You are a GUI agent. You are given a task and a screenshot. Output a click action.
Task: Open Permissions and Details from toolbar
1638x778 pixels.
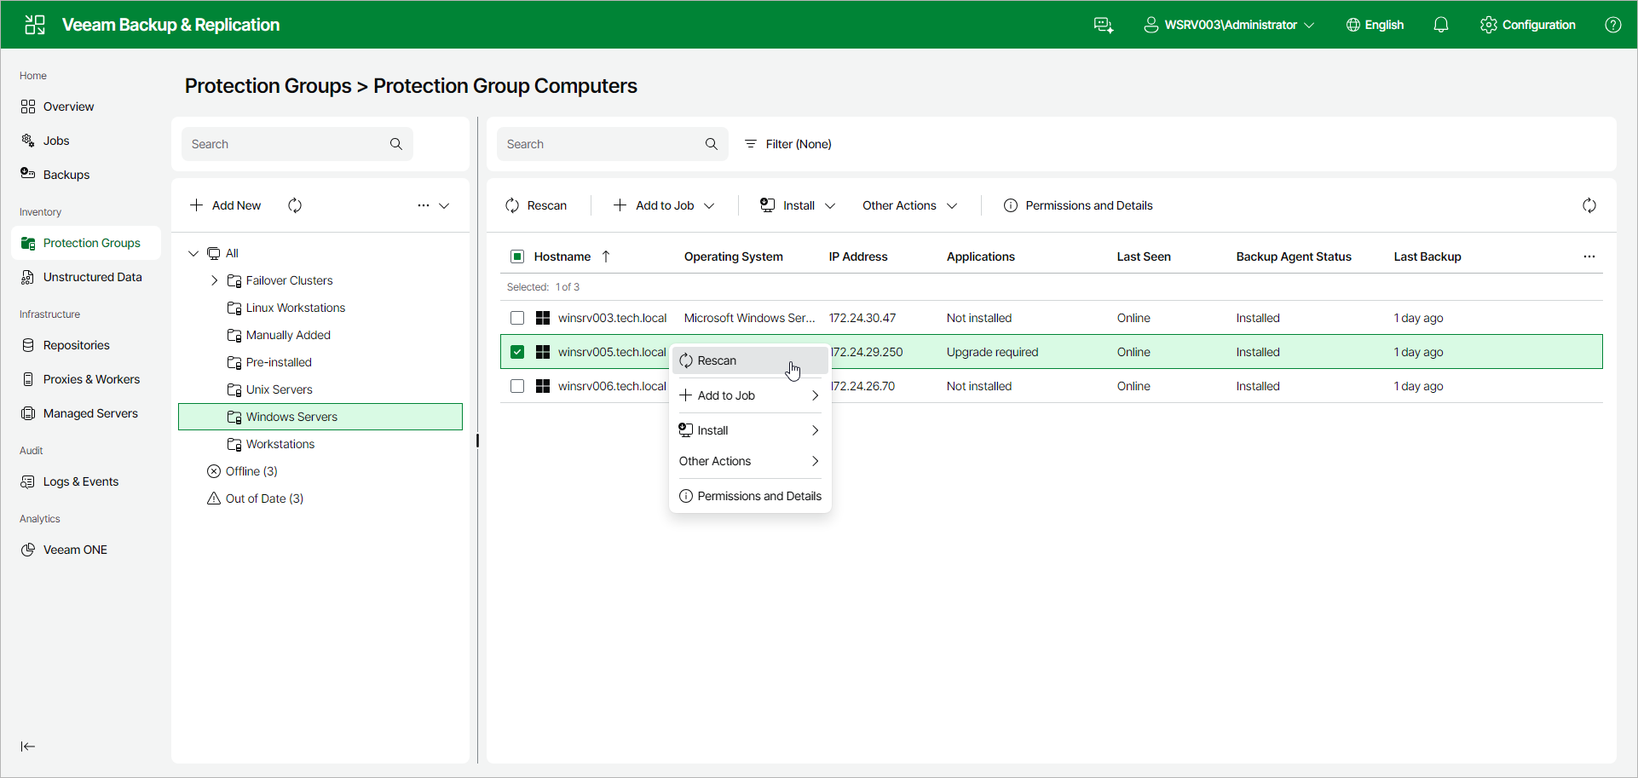coord(1078,205)
